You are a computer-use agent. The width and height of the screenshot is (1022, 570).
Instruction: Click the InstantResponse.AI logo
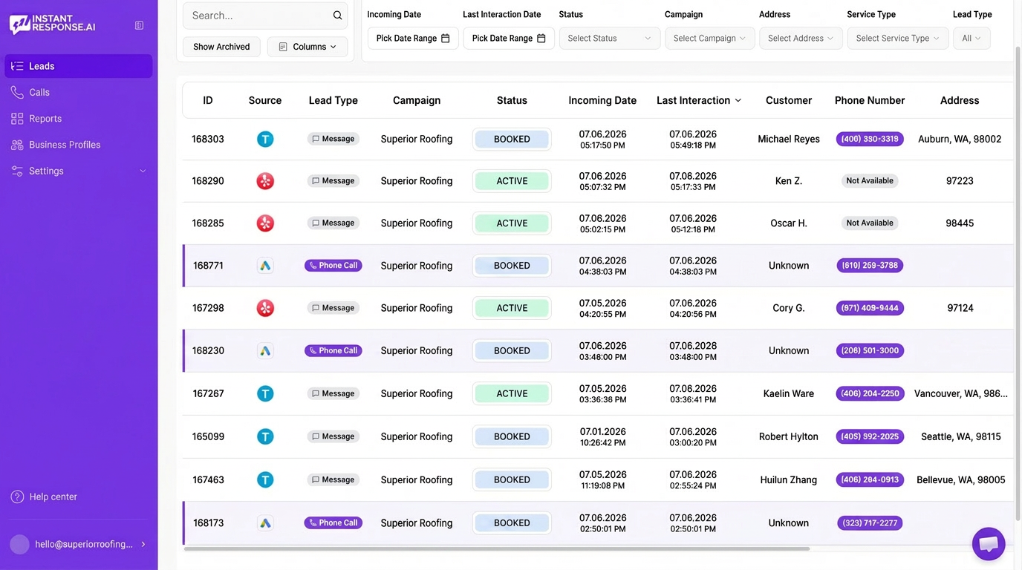52,24
